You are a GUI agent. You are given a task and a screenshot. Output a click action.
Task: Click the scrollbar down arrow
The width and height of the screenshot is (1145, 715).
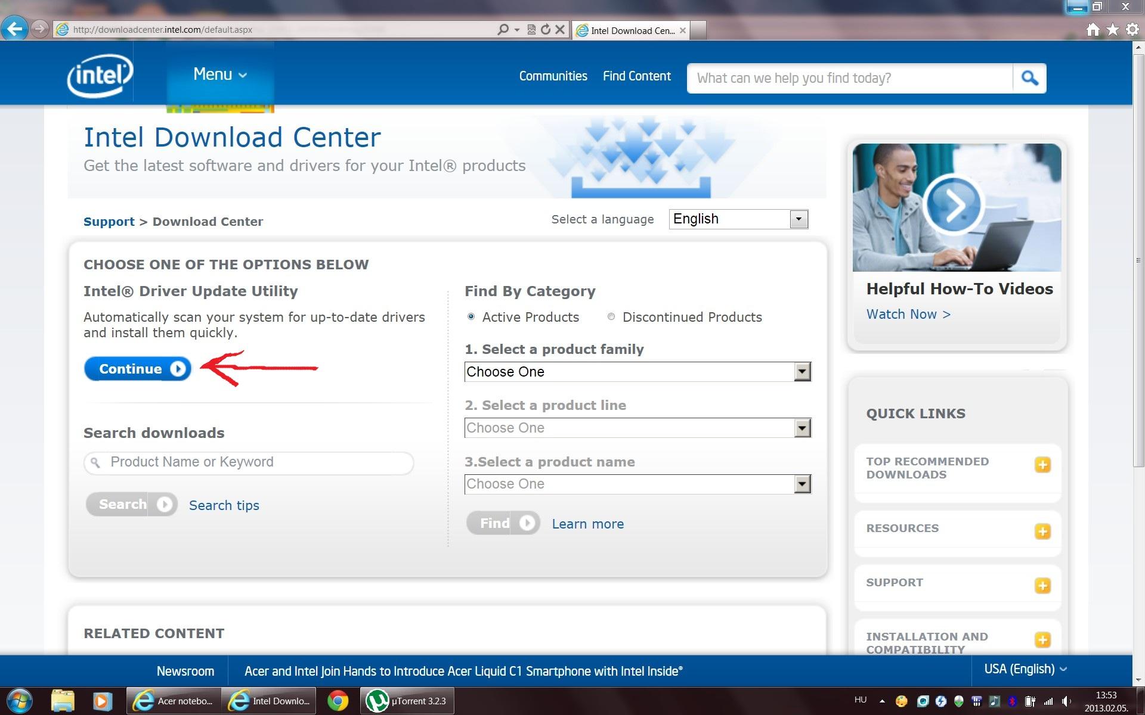click(1138, 680)
